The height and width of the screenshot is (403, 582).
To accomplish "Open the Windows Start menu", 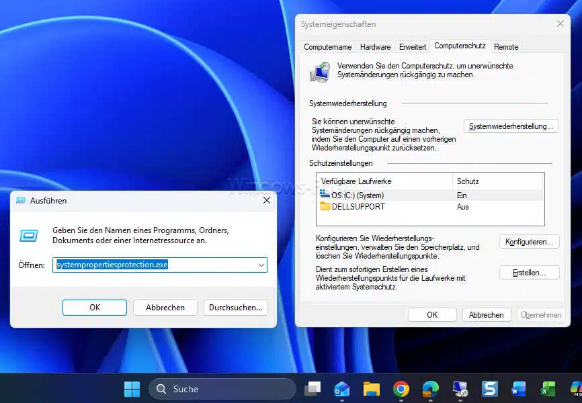I will [132, 389].
